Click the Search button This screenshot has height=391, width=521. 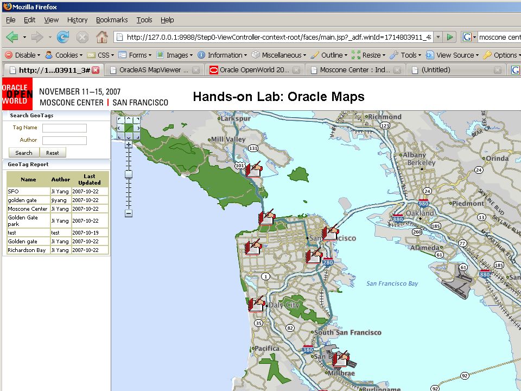(x=24, y=153)
